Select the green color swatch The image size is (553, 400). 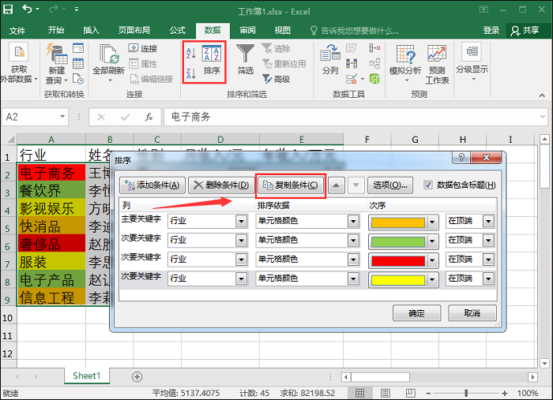[398, 241]
